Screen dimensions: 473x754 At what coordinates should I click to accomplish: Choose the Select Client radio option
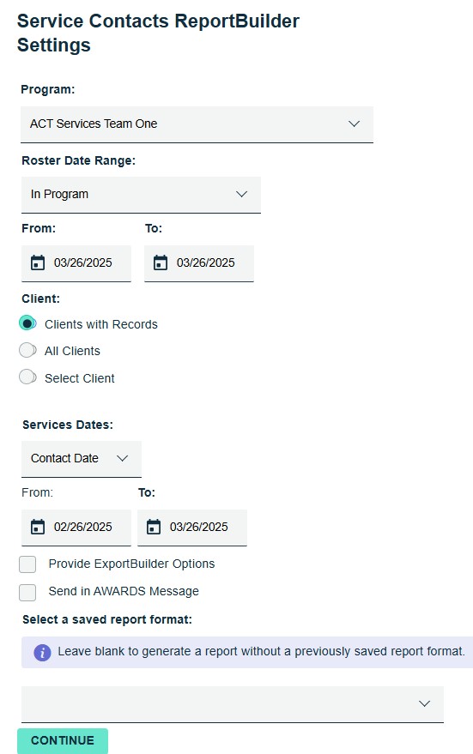27,377
